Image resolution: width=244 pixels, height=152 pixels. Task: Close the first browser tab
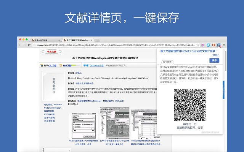point(59,40)
